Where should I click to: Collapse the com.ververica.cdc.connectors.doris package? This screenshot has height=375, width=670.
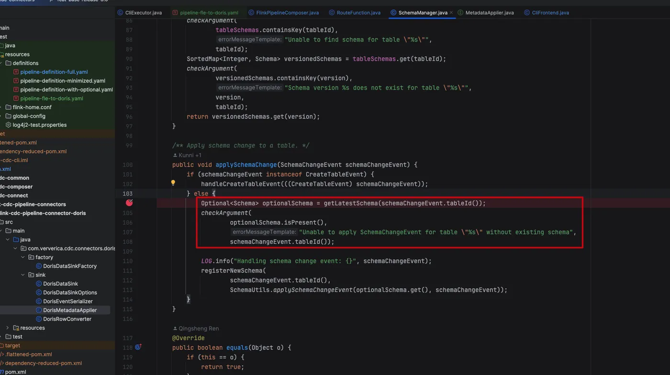click(x=15, y=248)
